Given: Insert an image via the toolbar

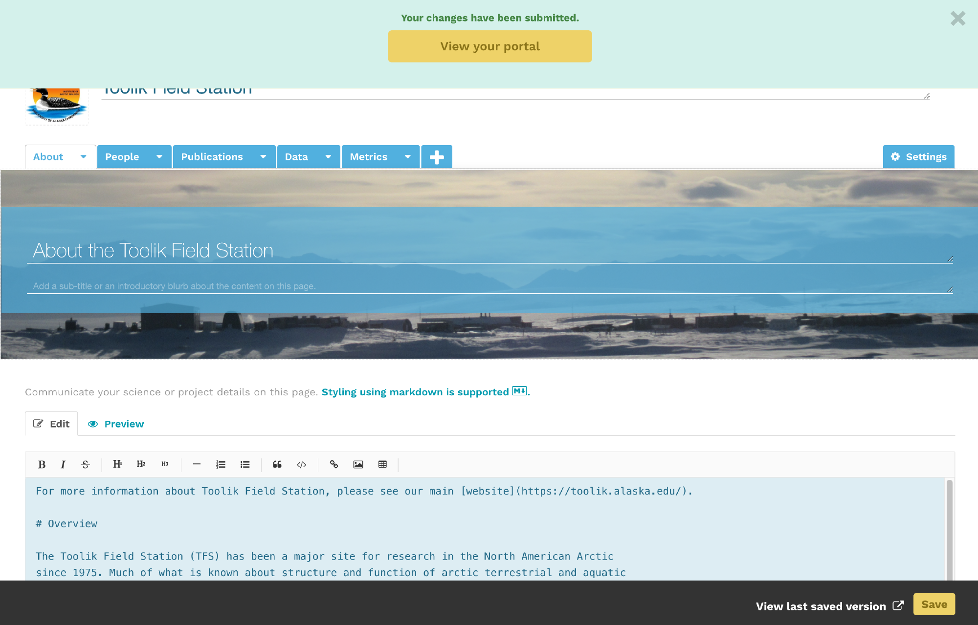Looking at the screenshot, I should 358,464.
